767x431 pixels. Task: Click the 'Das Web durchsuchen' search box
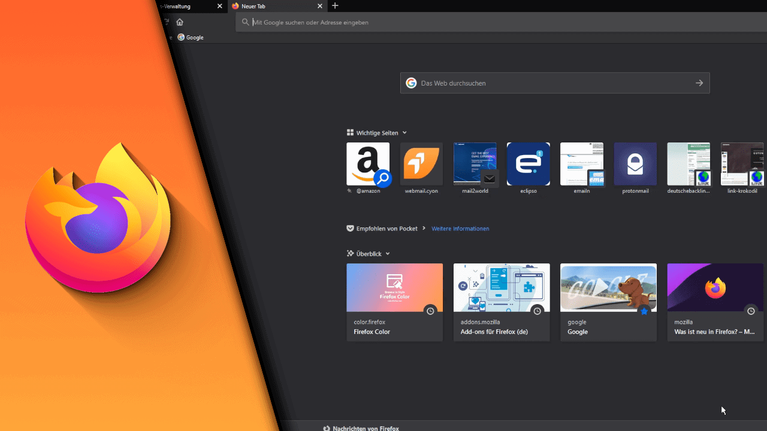click(x=555, y=83)
